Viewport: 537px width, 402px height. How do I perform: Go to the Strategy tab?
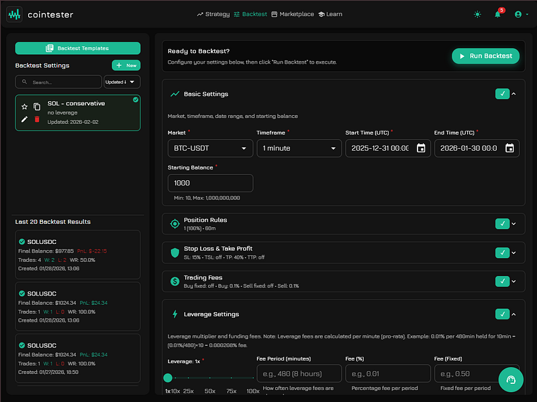(x=213, y=14)
